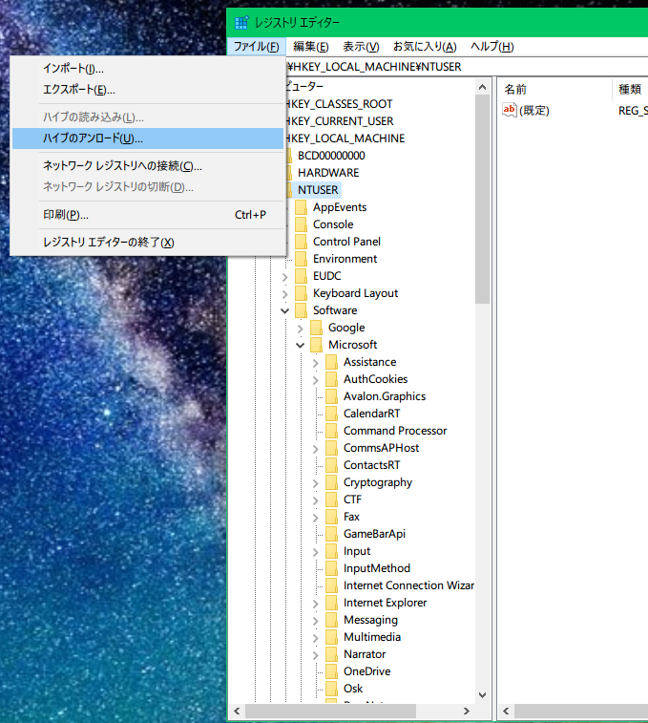The height and width of the screenshot is (723, 648).
Task: Click the Keyboard Layout folder icon
Action: [x=301, y=293]
